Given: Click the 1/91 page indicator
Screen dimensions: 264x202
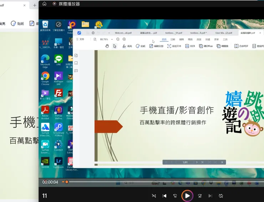Looking at the screenshot, I should pos(185,162).
